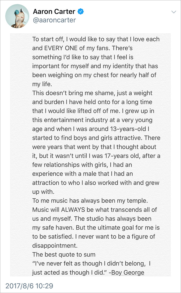This screenshot has height=293, width=181.
Task: Click the words "my life." ending first paragraph
Action: [x=42, y=84]
